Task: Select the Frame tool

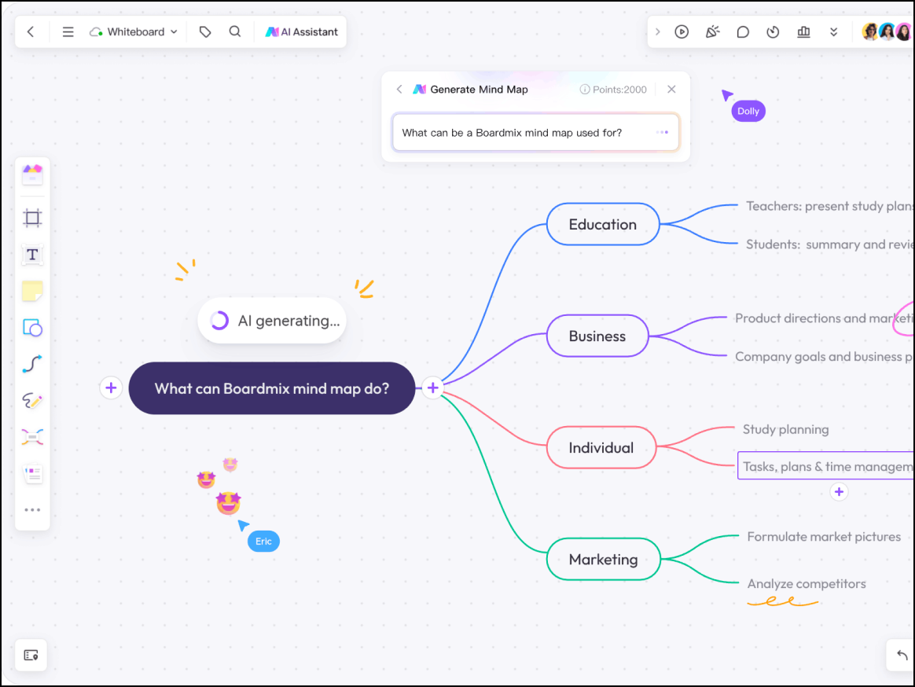Action: tap(33, 218)
